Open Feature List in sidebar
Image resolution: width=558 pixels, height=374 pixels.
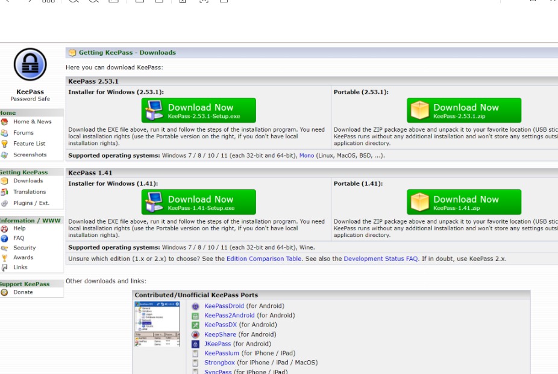click(29, 144)
